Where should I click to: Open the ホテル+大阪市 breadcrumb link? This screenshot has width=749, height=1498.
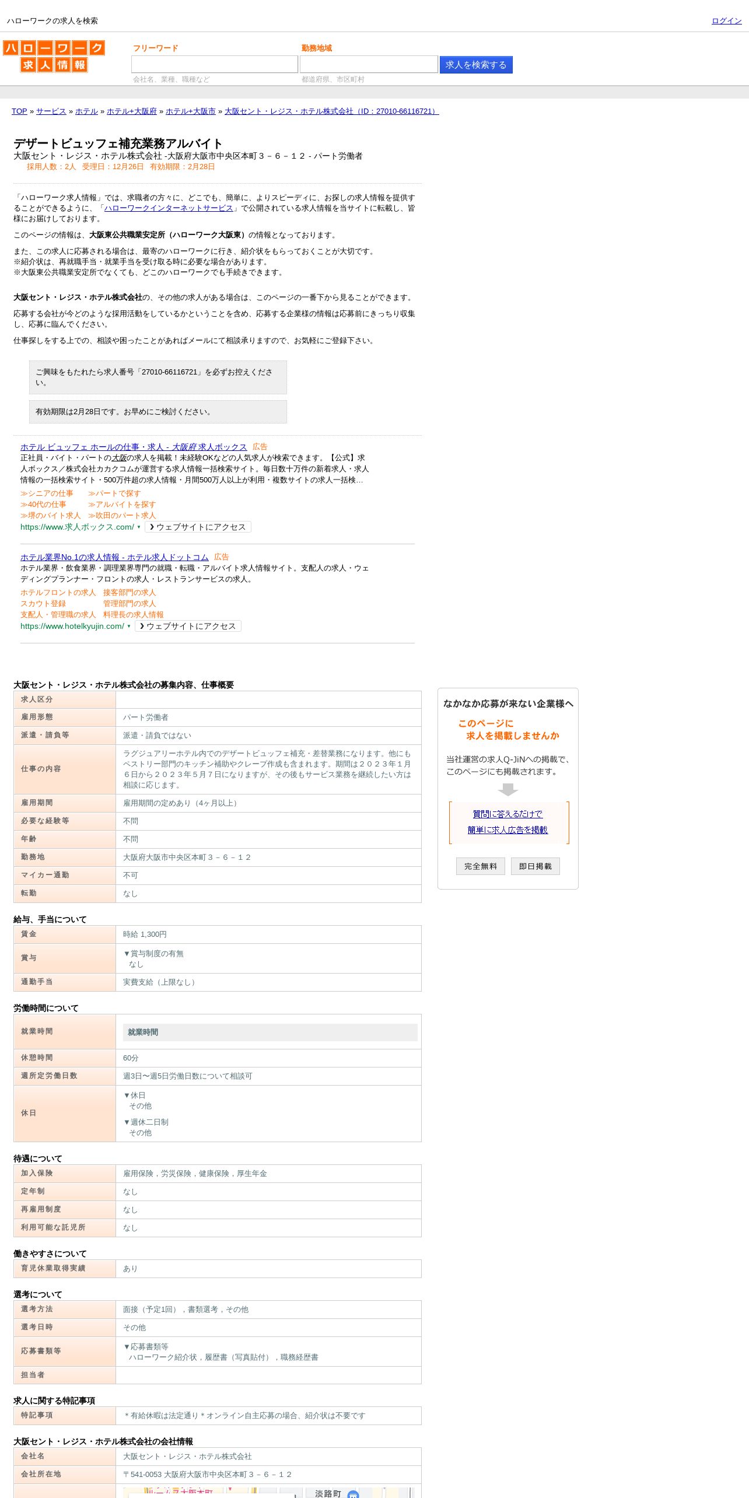point(191,111)
